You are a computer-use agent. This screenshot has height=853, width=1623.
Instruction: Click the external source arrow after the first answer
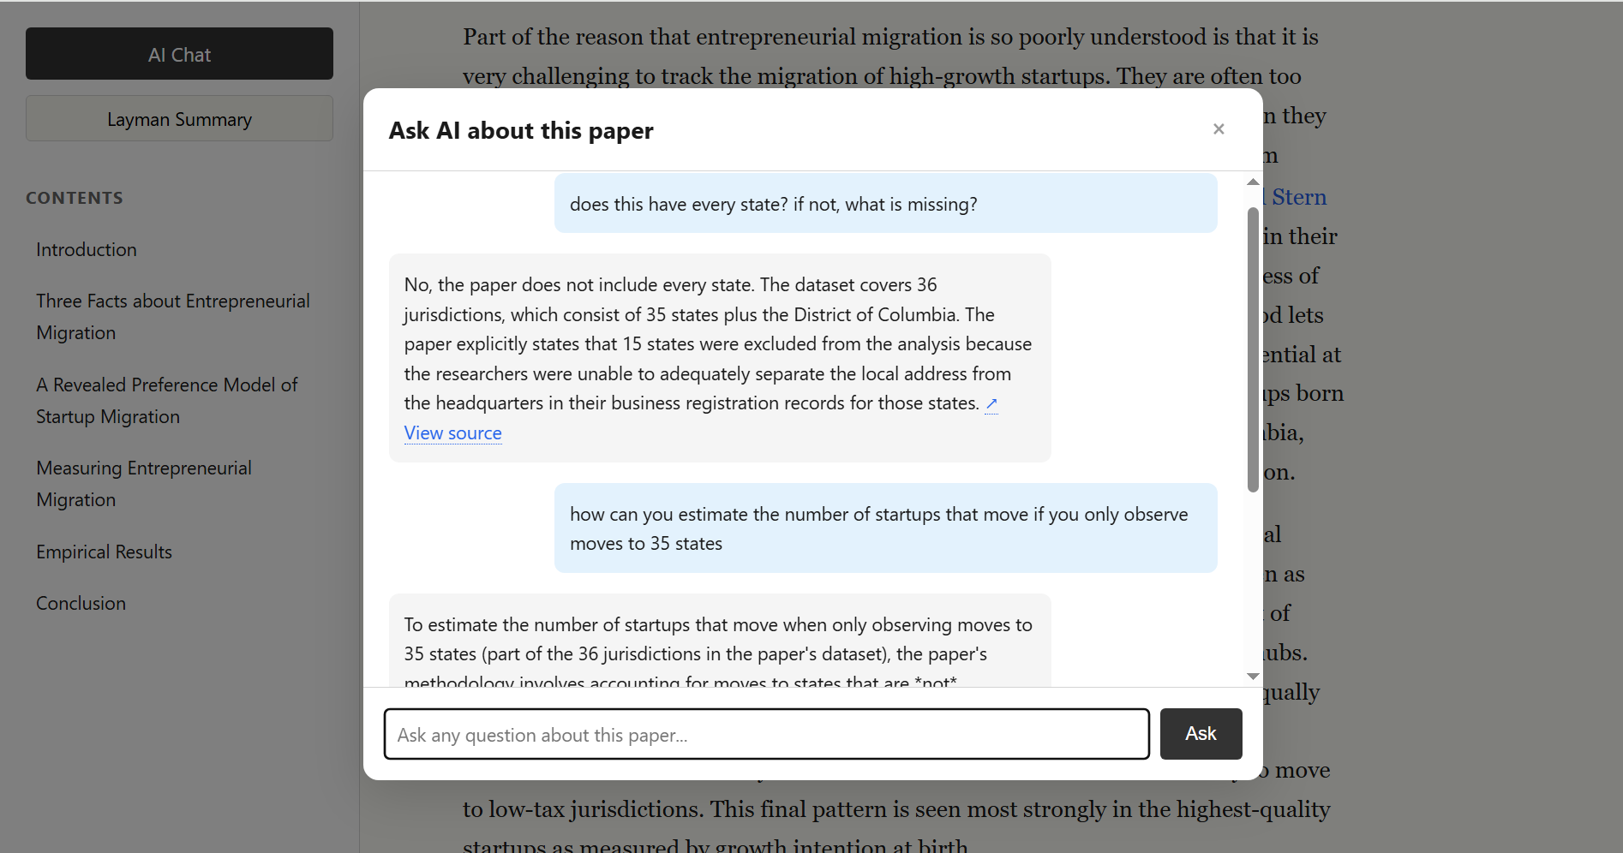pos(992,403)
